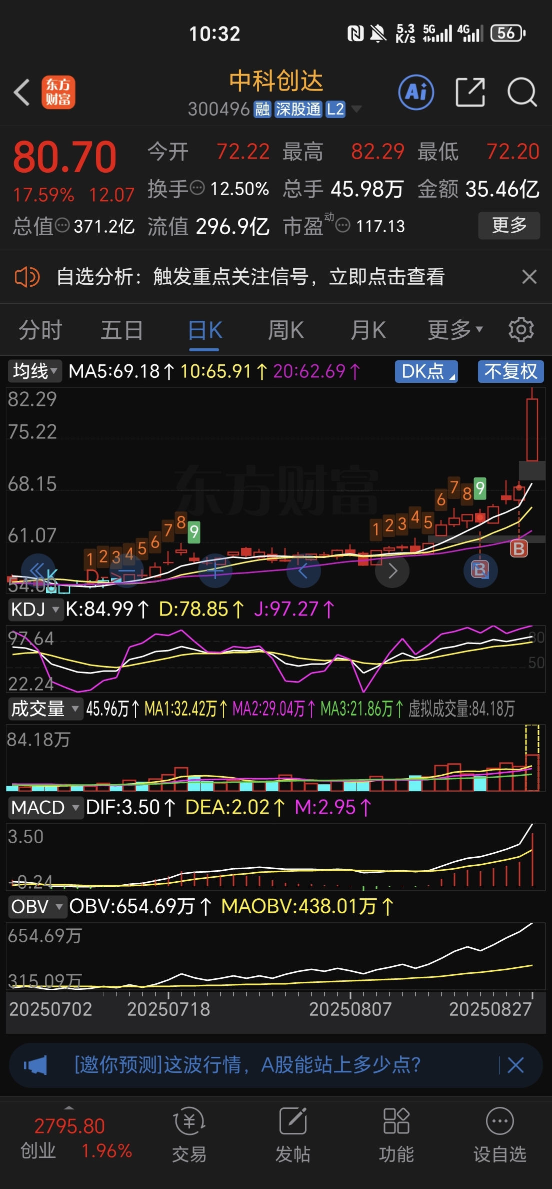The image size is (552, 1189).
Task: Open the 不复权 adjustment selector
Action: [x=511, y=371]
